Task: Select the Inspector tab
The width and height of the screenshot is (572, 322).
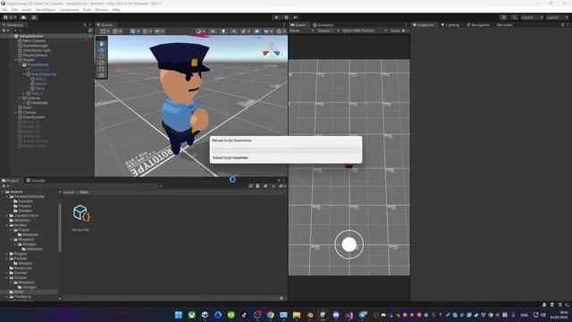Action: [423, 25]
